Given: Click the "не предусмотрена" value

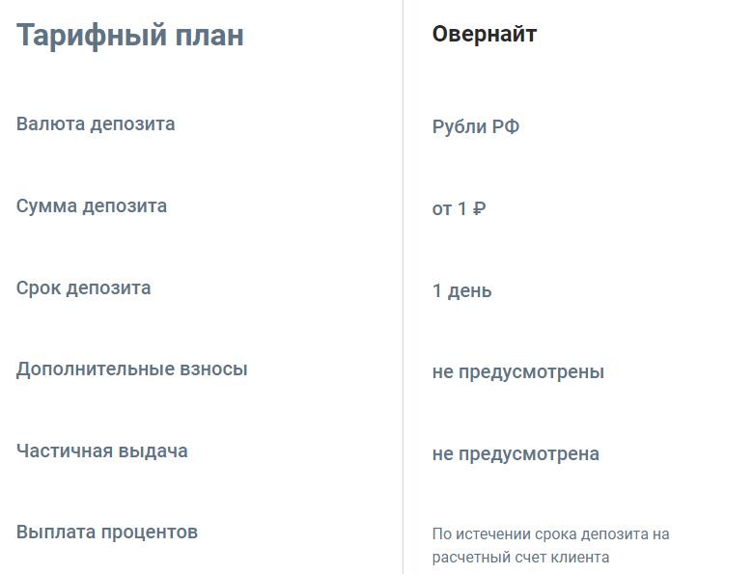Looking at the screenshot, I should [x=516, y=454].
